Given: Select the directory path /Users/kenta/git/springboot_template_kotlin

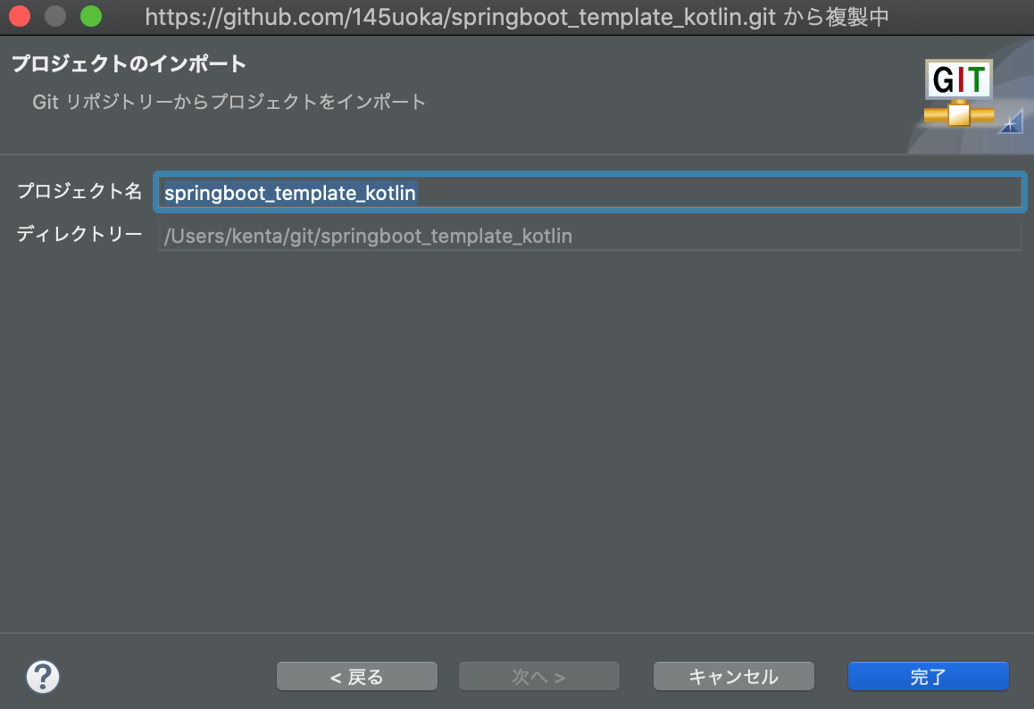Looking at the screenshot, I should (367, 236).
